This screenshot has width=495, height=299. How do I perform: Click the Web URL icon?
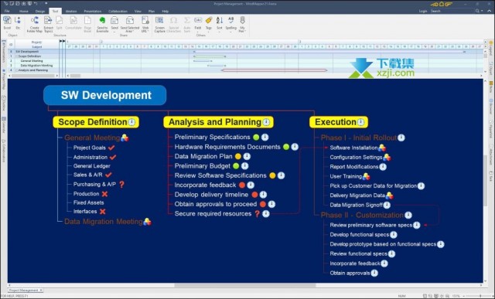[145, 21]
